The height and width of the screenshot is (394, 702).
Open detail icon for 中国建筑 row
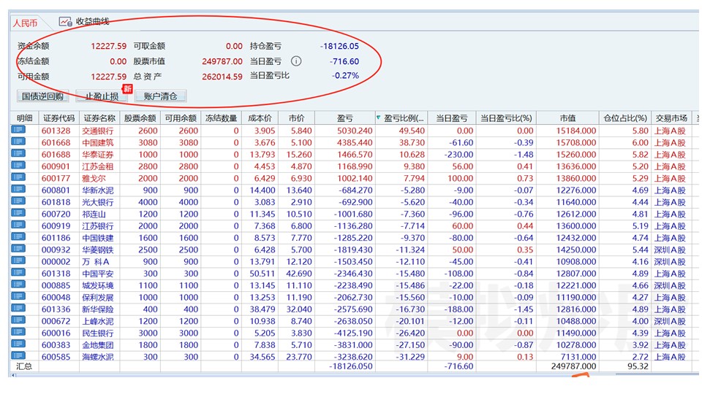18,142
